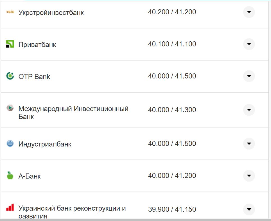Click the Укрстройинвестбанк bank logo icon
This screenshot has width=271, height=221.
click(10, 12)
